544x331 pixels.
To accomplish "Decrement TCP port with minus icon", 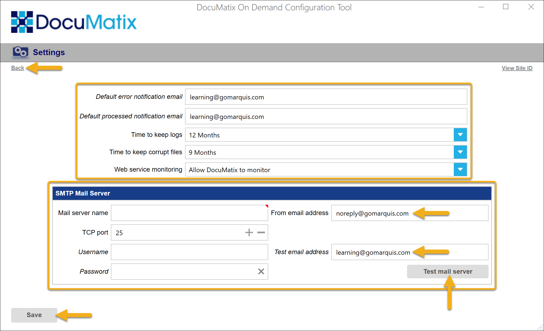I will [x=261, y=232].
